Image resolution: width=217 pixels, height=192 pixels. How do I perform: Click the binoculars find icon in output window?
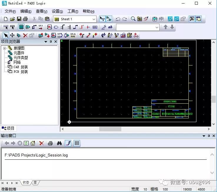click(x=59, y=143)
